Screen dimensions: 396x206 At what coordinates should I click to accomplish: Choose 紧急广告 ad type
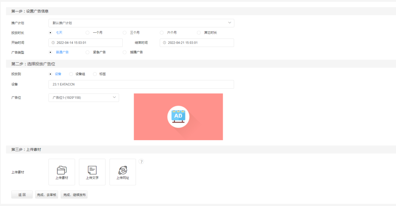pyautogui.click(x=87, y=52)
